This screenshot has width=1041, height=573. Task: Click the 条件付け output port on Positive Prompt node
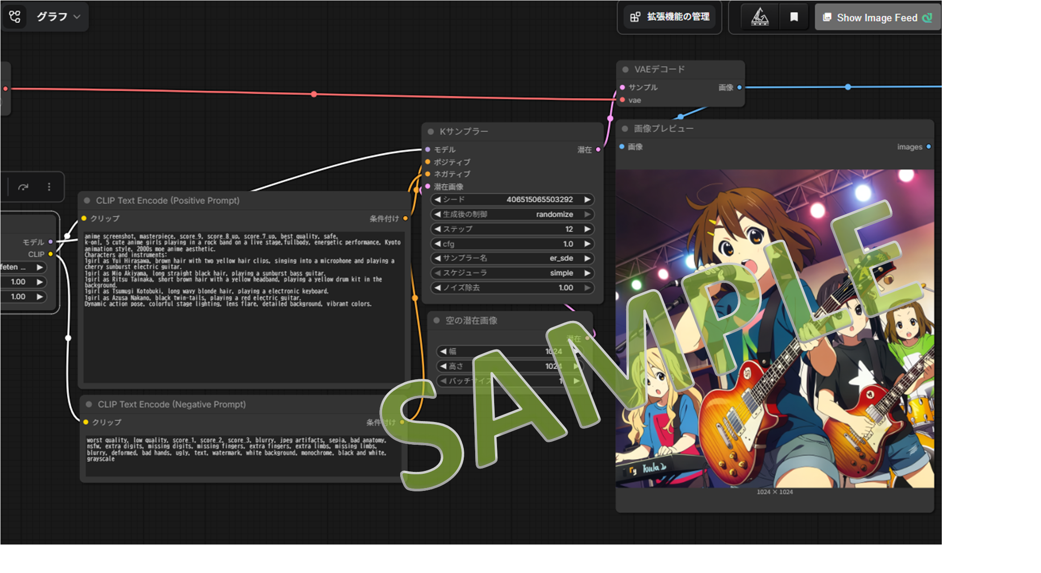[405, 218]
